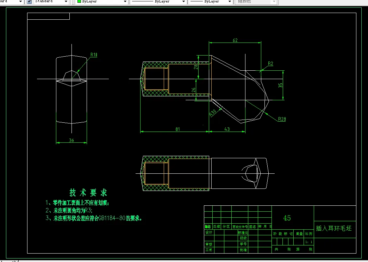Select the R2 radius label

tap(270, 64)
